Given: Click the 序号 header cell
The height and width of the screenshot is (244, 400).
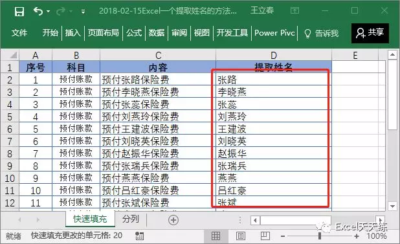Looking at the screenshot, I should (x=36, y=67).
